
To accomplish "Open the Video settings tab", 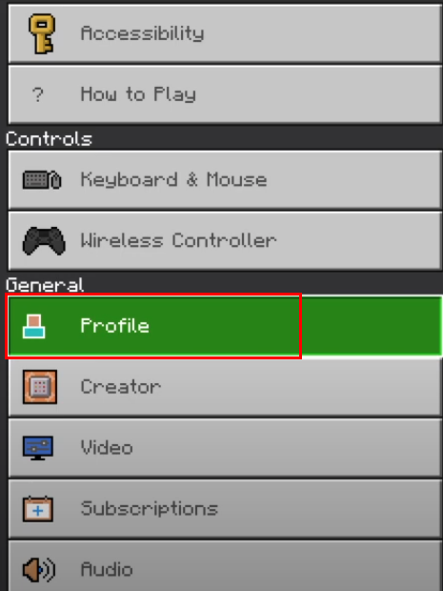I will click(x=225, y=448).
